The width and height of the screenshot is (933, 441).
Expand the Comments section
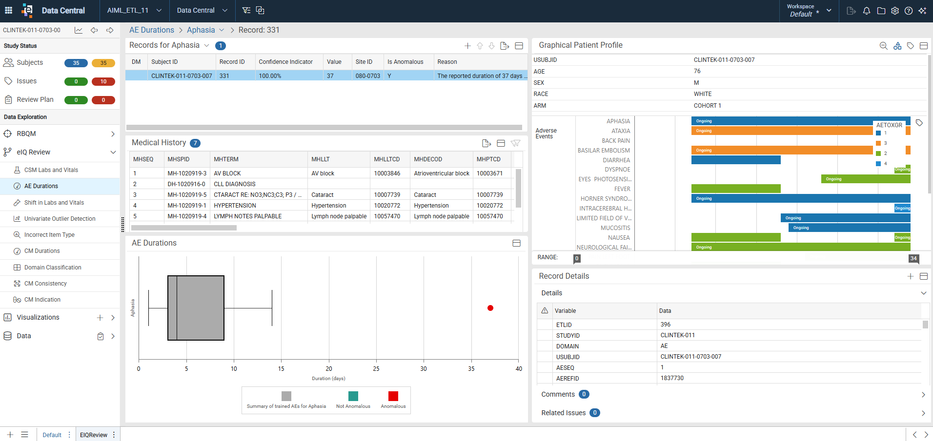point(924,395)
